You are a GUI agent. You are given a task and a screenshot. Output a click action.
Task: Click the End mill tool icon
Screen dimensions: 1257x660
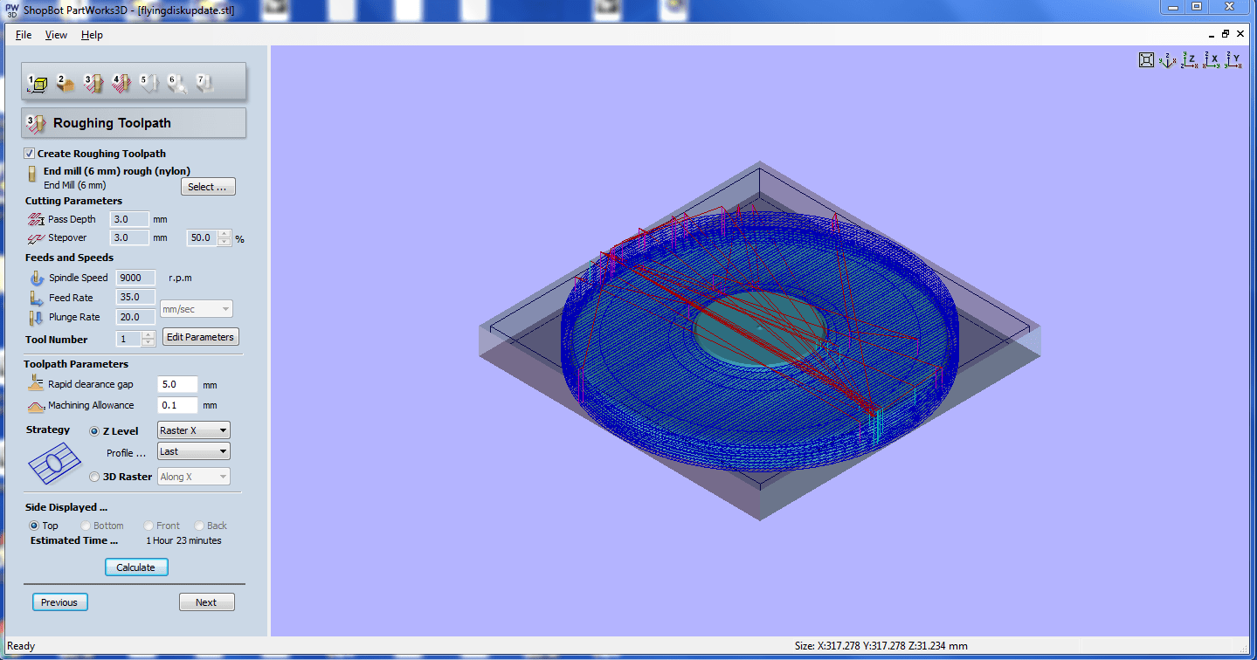tap(31, 172)
